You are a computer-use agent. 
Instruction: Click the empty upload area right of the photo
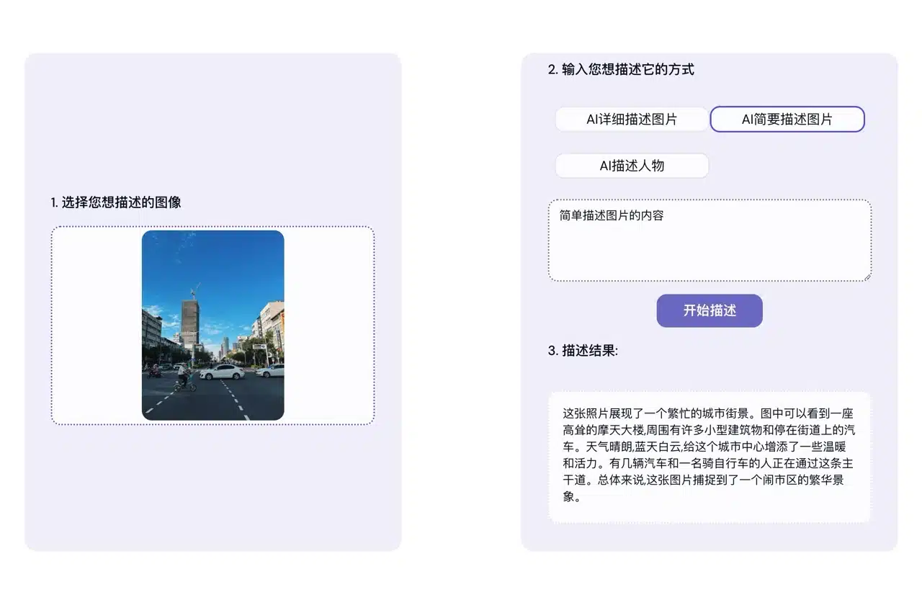(328, 326)
